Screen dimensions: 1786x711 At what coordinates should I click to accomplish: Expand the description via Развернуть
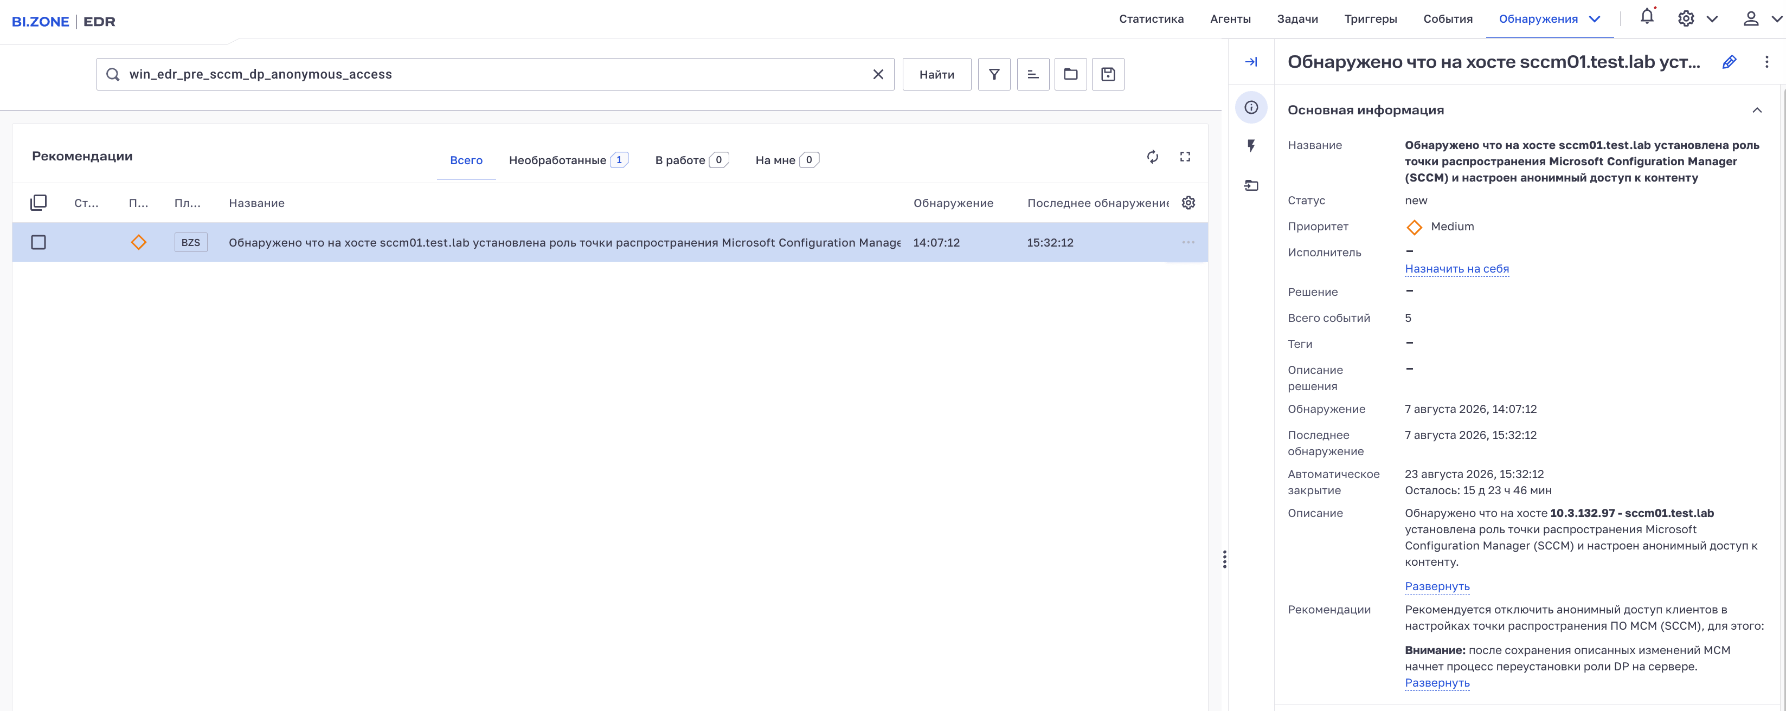coord(1437,586)
